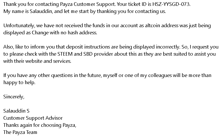Click the words website and services
The width and height of the screenshot is (222, 139).
(48, 61)
